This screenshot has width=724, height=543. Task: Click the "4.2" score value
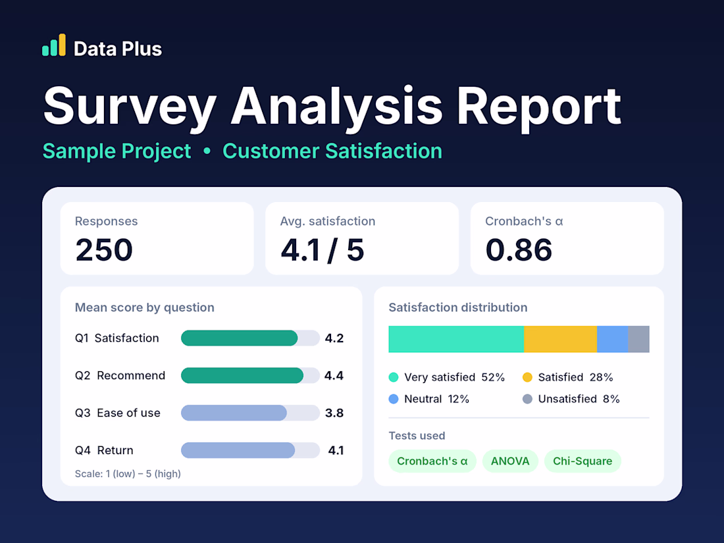(x=334, y=338)
